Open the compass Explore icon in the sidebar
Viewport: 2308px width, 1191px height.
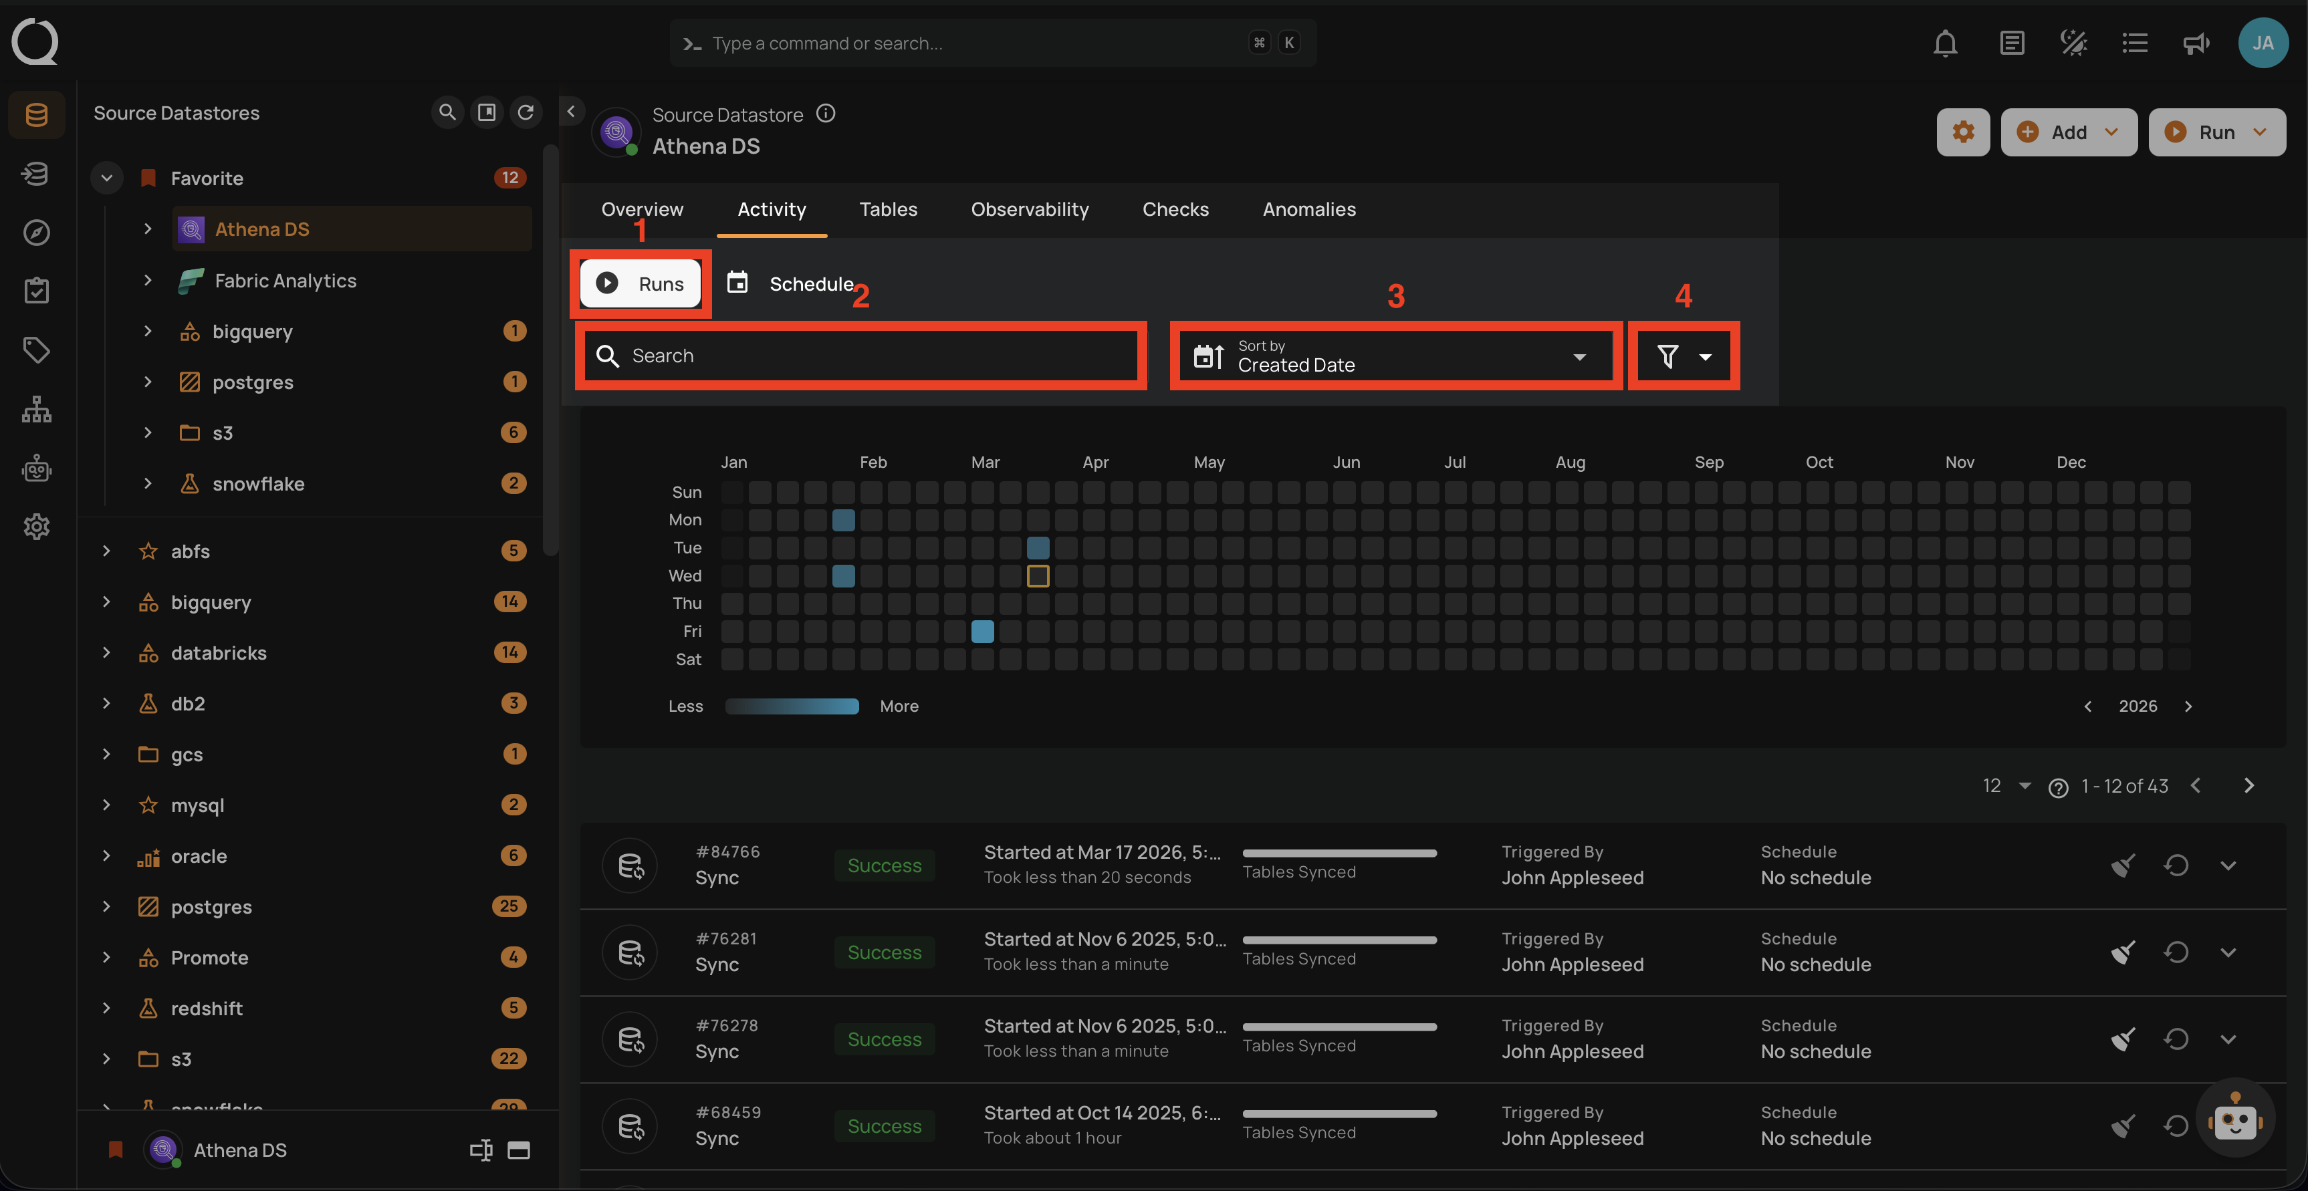(x=36, y=232)
